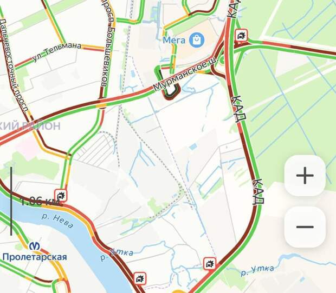This screenshot has height=293, width=336.
Task: Open the Пролетарская station label
Action: (x=35, y=257)
